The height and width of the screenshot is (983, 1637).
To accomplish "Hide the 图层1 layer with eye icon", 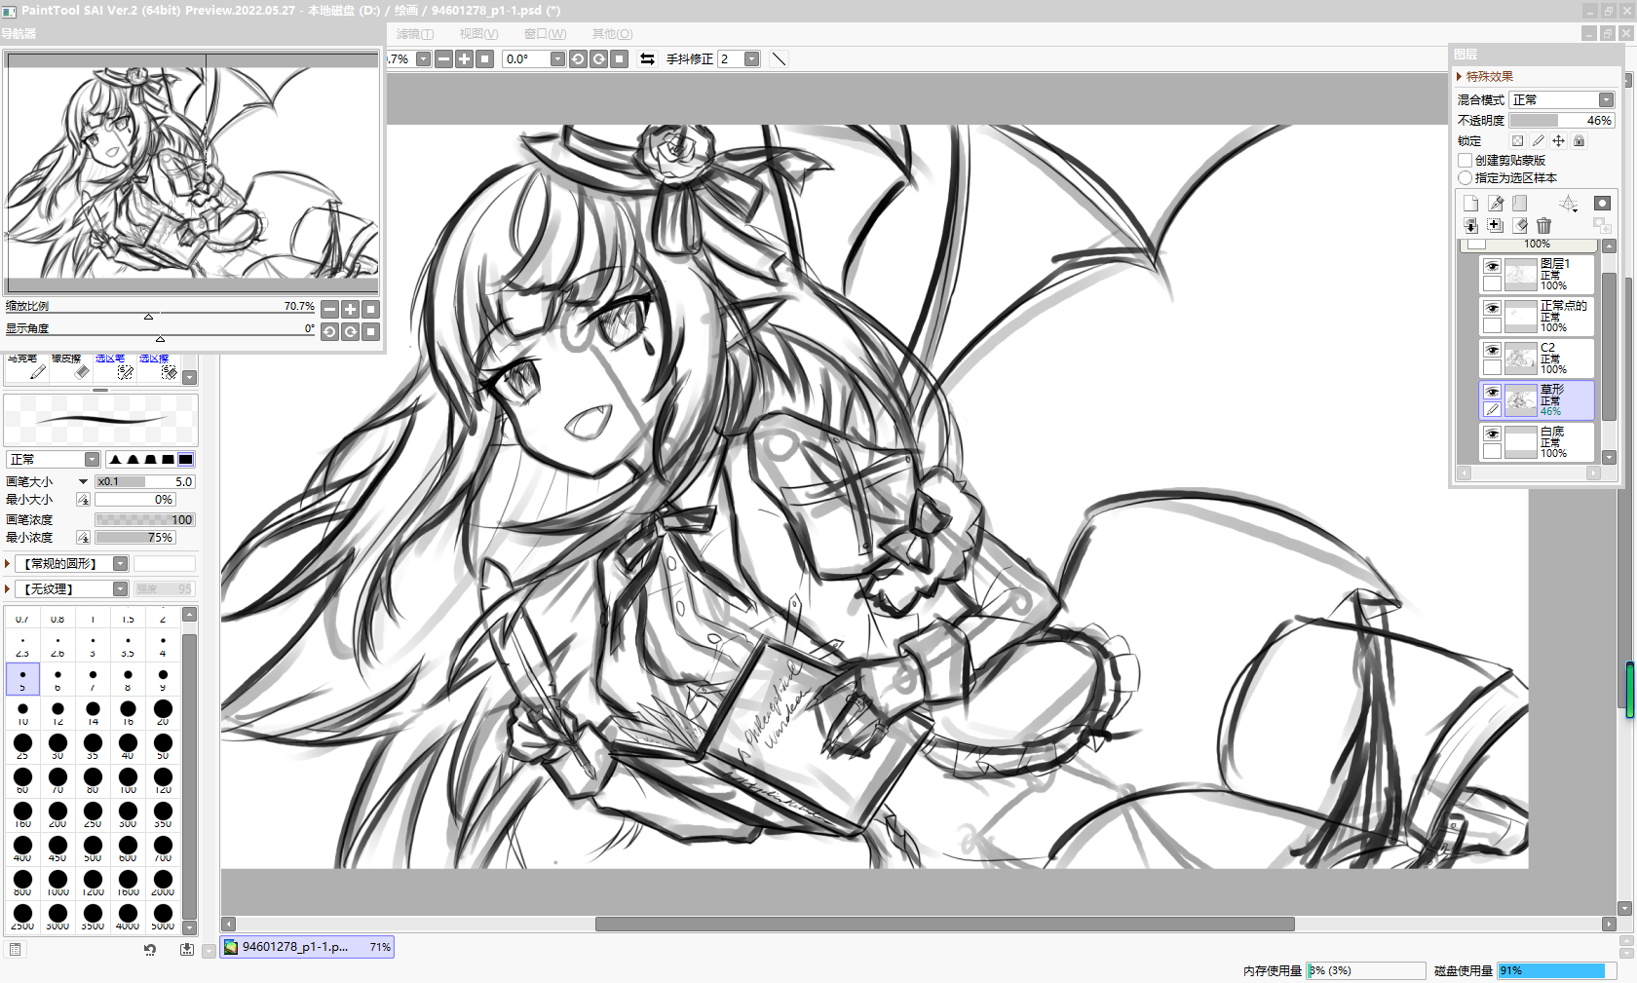I will 1492,266.
